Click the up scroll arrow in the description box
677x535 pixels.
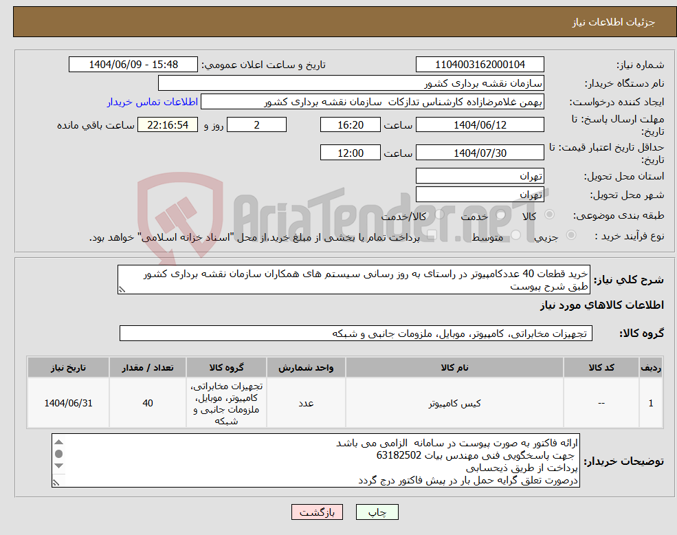pos(58,442)
